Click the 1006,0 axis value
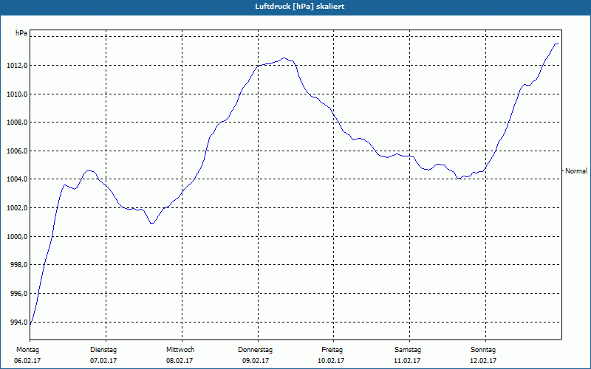This screenshot has width=591, height=369. coord(17,151)
